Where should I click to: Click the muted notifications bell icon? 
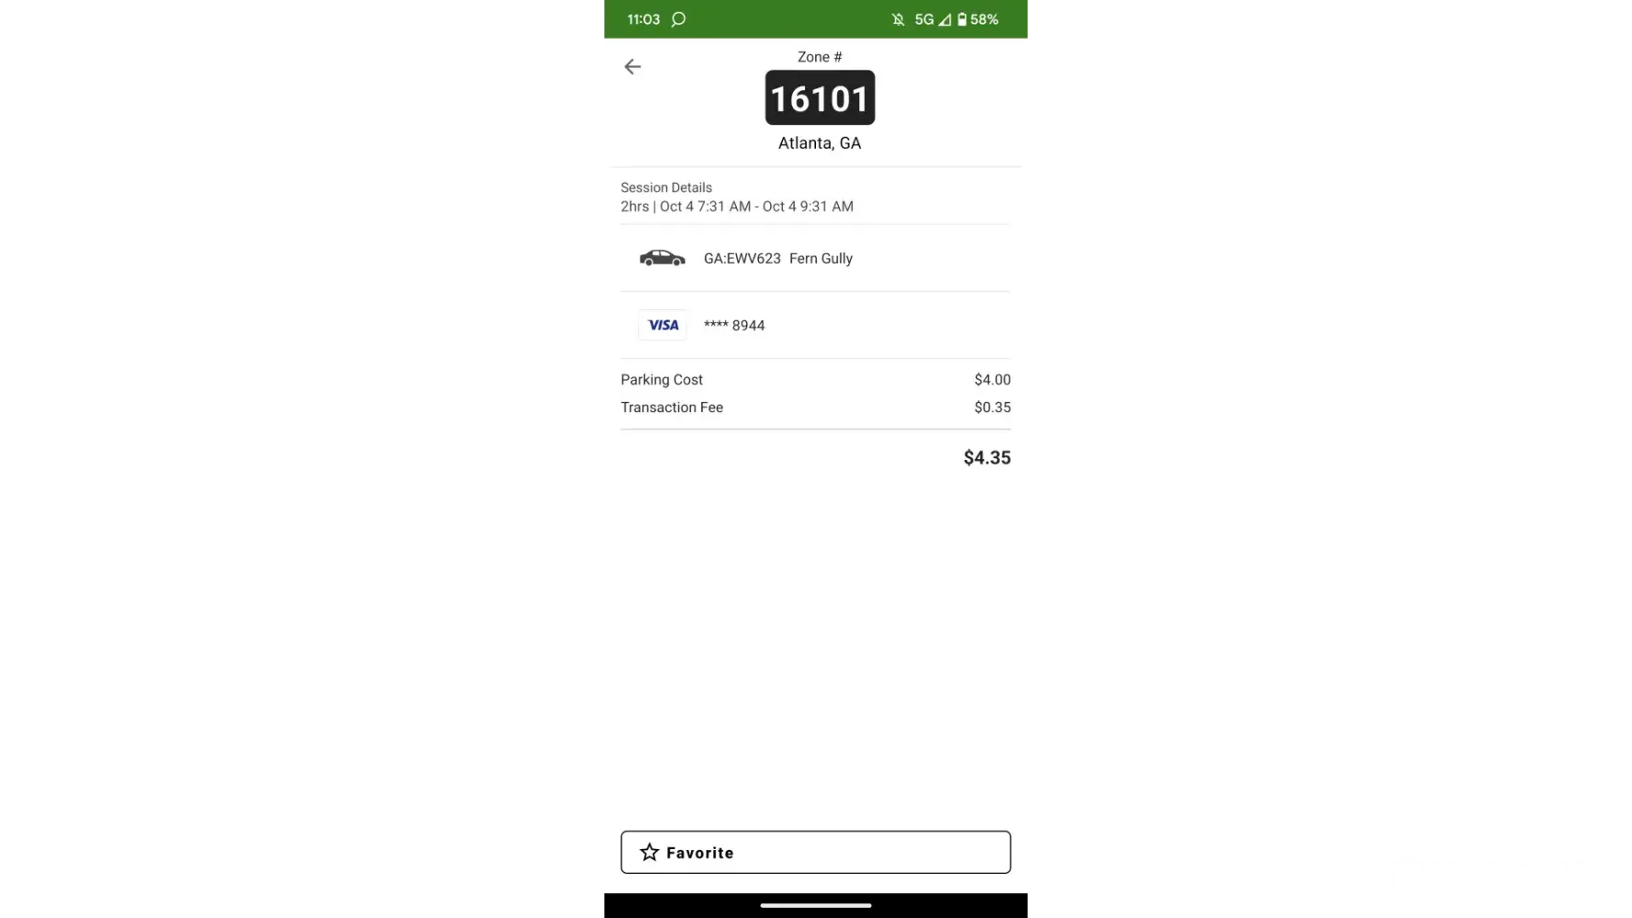click(898, 19)
